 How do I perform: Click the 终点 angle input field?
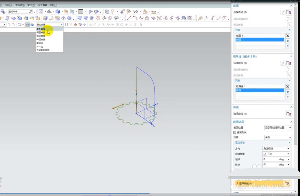tap(269, 165)
